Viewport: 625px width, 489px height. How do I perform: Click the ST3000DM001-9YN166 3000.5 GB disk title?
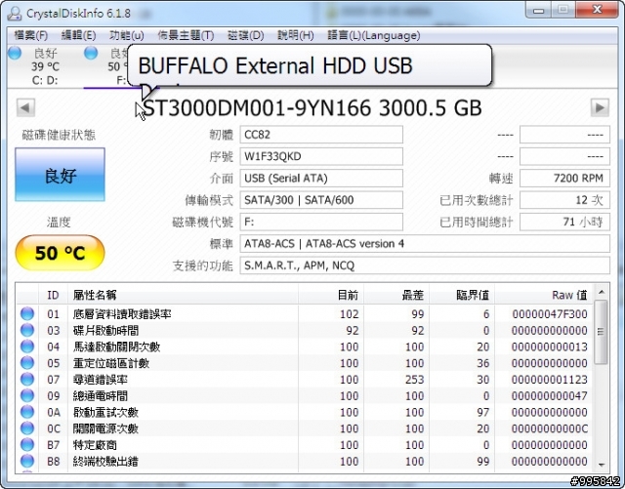pos(312,108)
